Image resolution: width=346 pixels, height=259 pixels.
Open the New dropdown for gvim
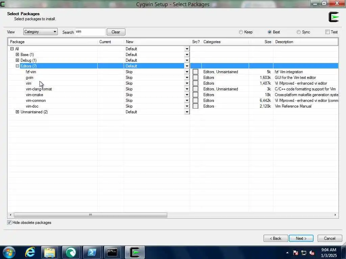187,78
